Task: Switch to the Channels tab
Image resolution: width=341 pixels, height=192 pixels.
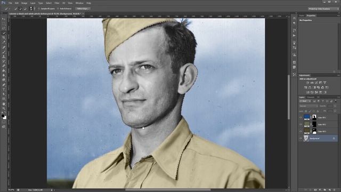Action: point(311,97)
